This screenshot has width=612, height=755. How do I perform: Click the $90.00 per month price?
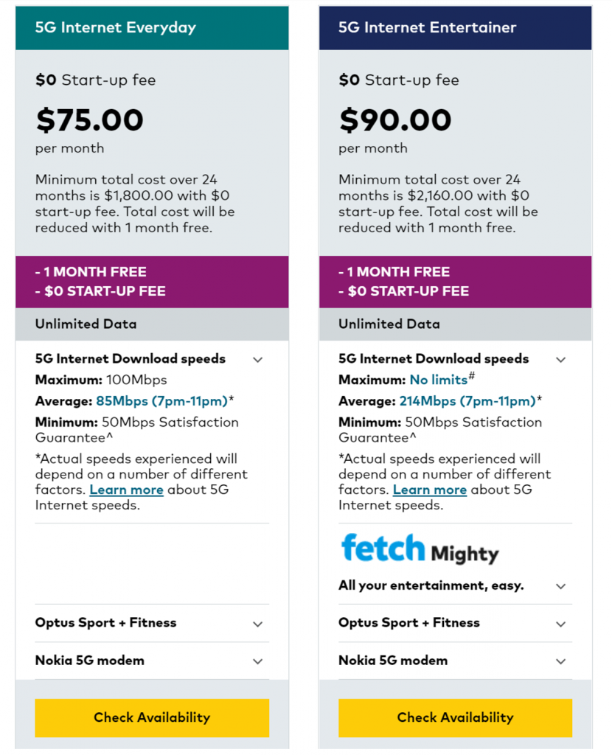[x=395, y=120]
